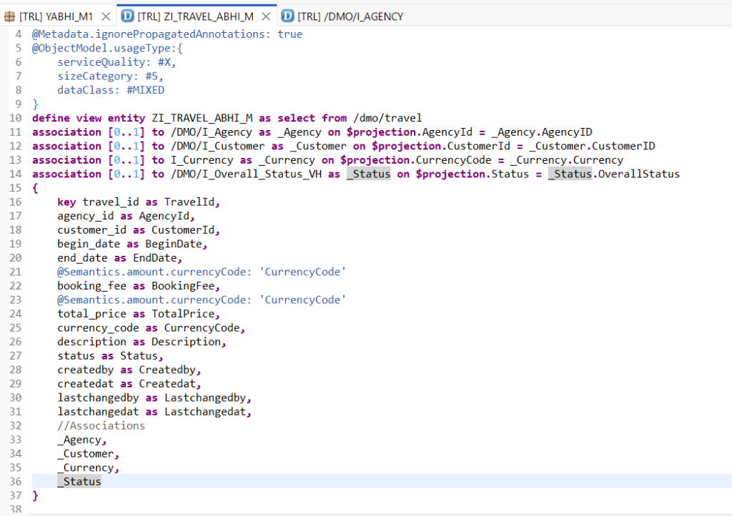Viewport: 732px width, 516px height.
Task: Select the [TRL] ZI_TRAVEL_ABHI_M tab
Action: [x=195, y=16]
